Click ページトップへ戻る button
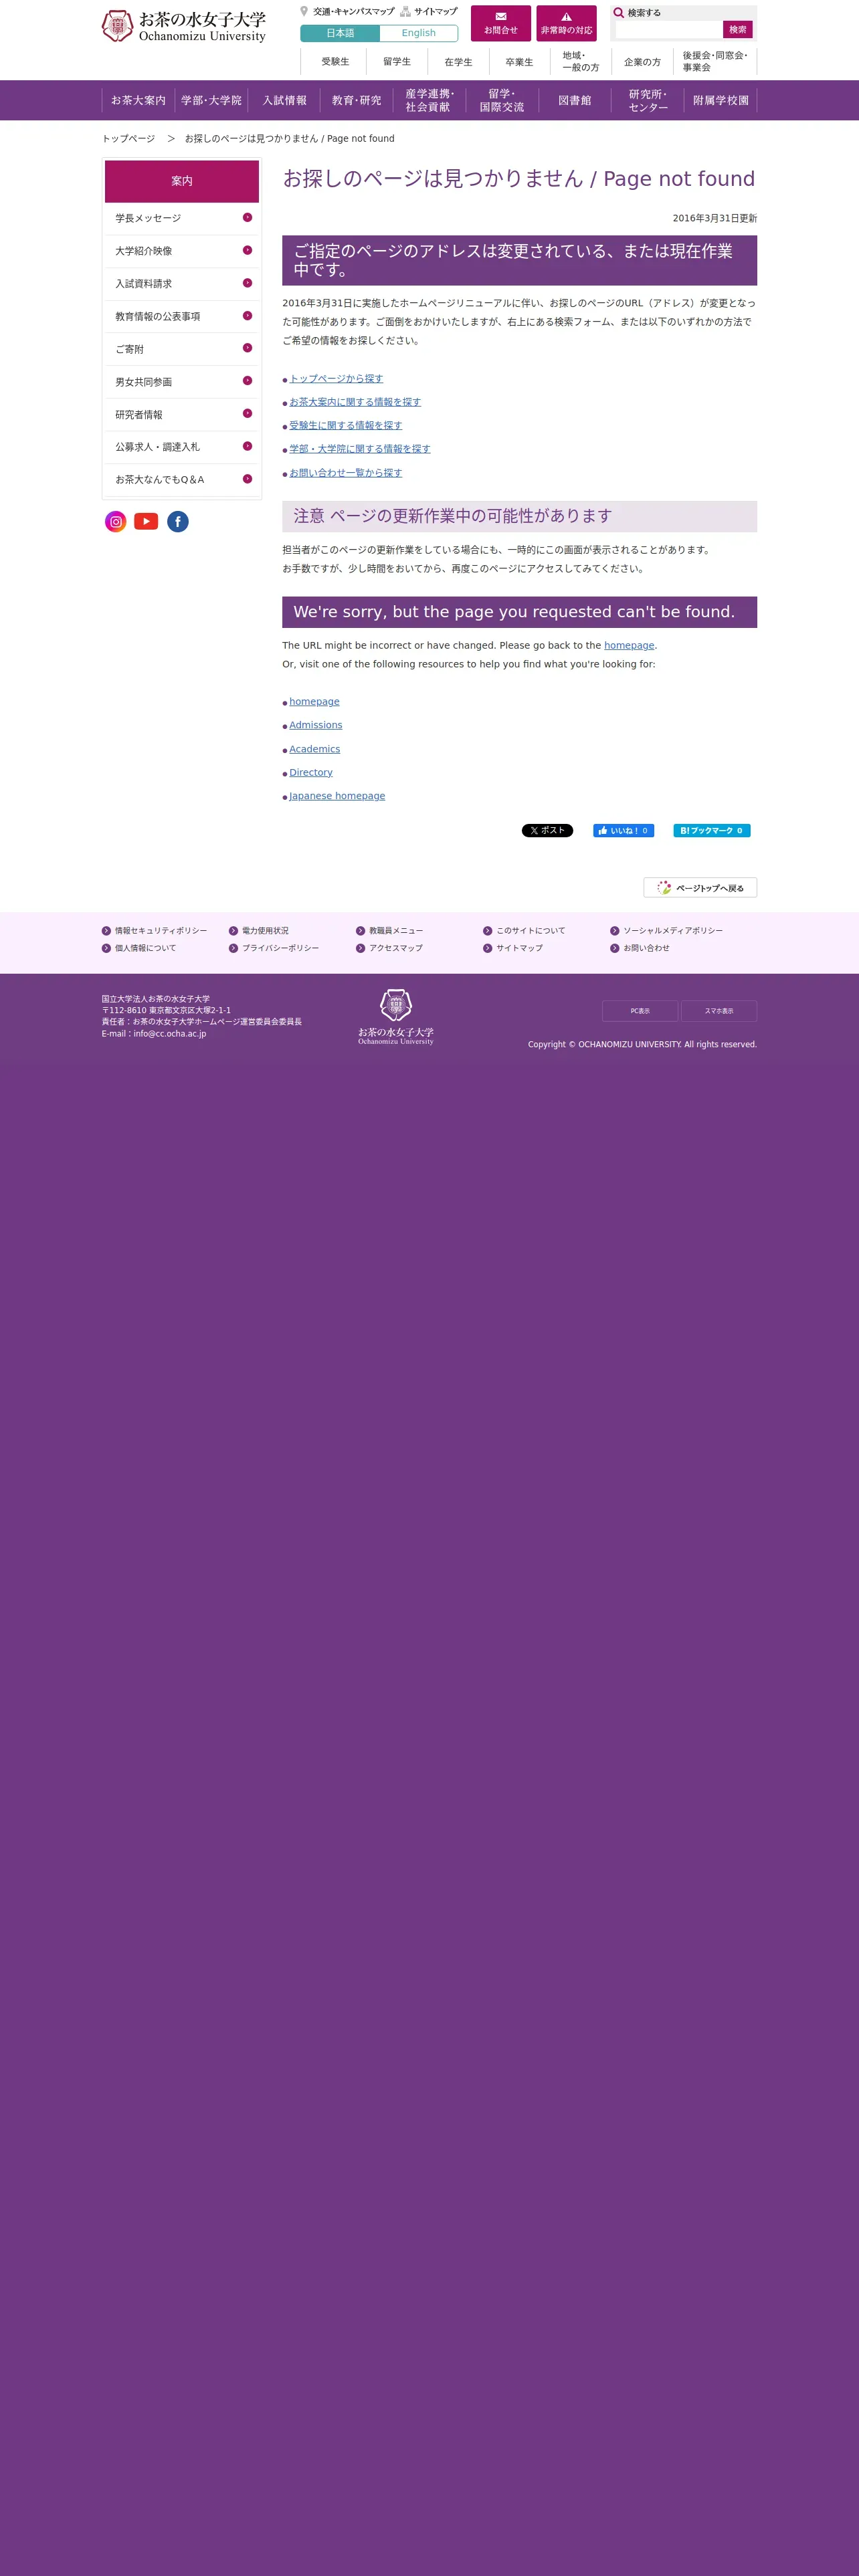 [700, 888]
